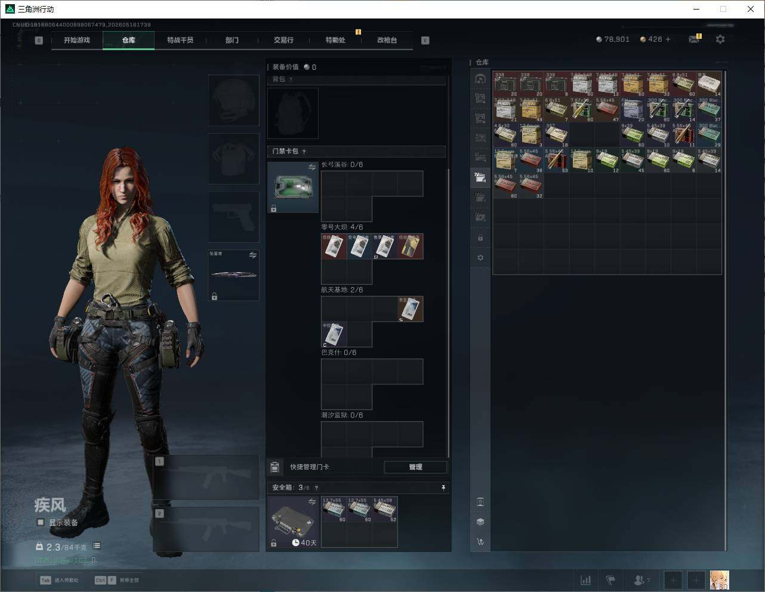This screenshot has width=765, height=592.
Task: Click the Ctrl F 转移全部 shortcut
Action: (117, 580)
